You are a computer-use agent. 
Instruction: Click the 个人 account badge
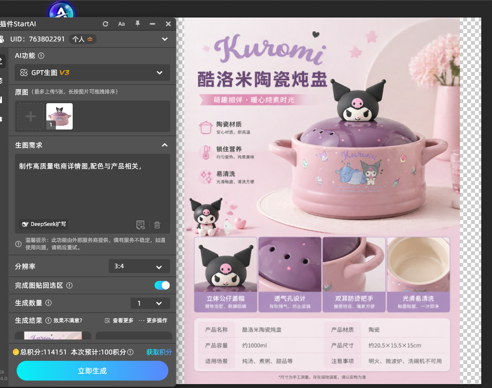(82, 39)
